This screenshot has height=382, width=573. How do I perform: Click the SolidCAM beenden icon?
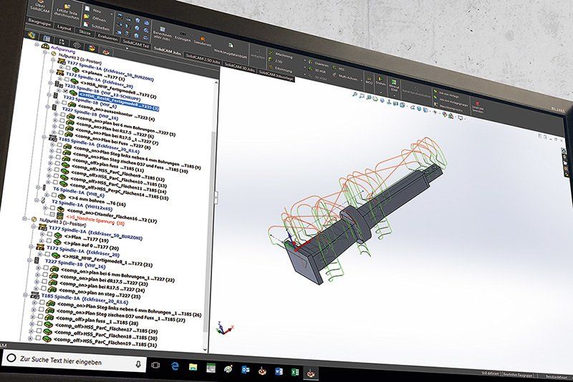477,104
